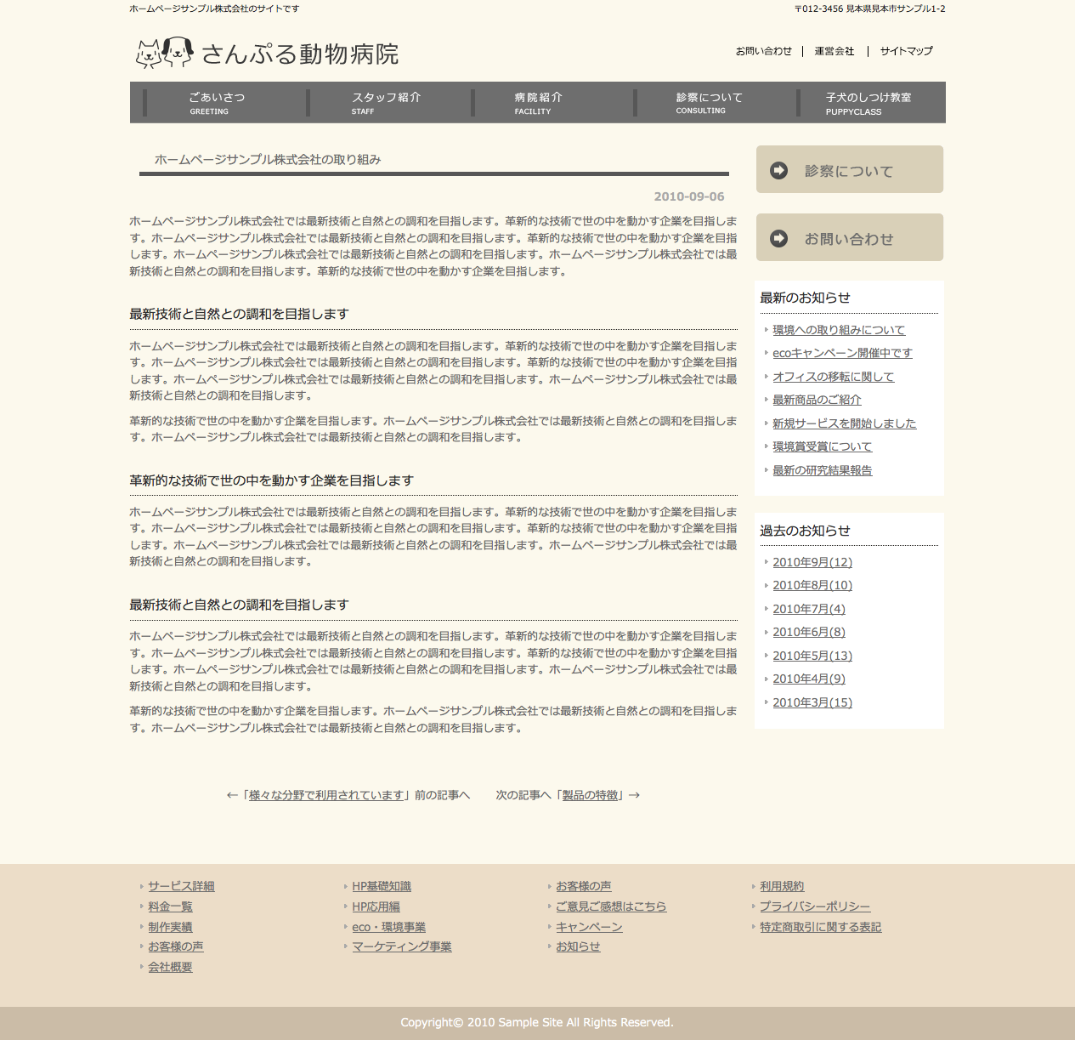Go to next article 製品の特徴
This screenshot has height=1040, width=1075.
coord(590,795)
